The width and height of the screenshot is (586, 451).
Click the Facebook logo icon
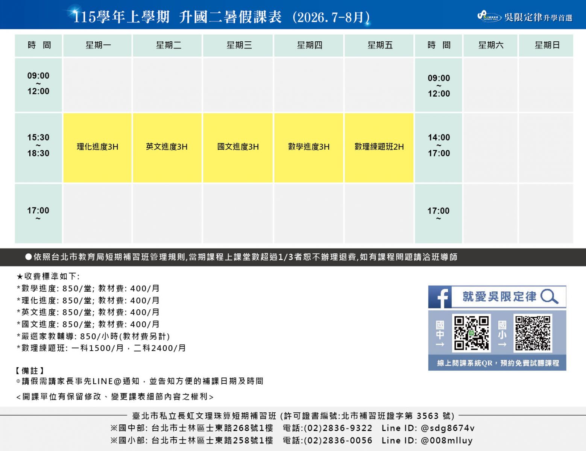tap(440, 297)
